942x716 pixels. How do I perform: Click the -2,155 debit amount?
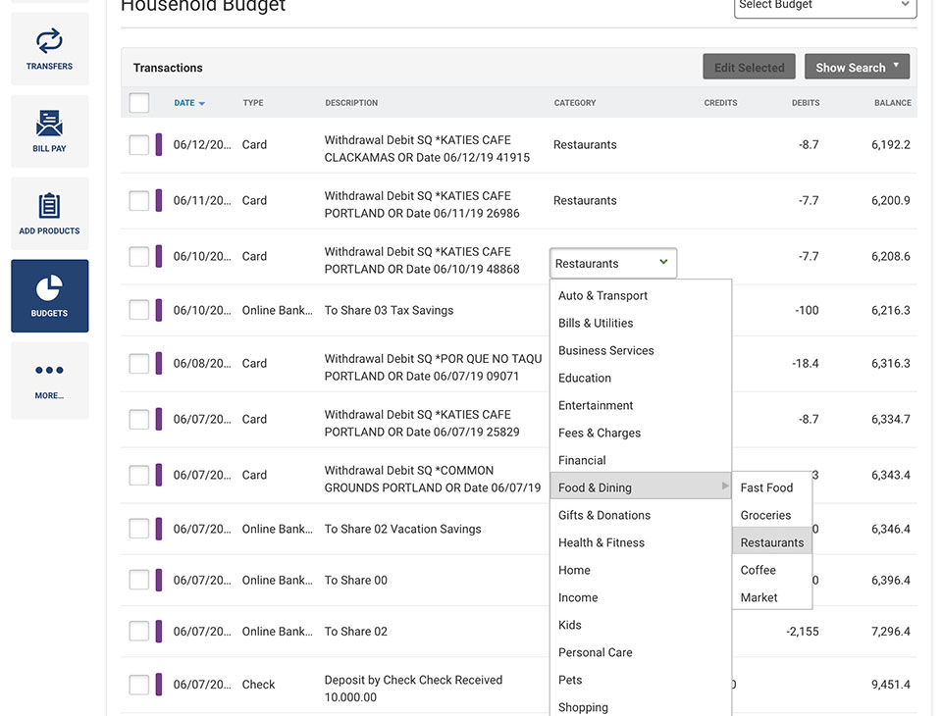click(802, 632)
